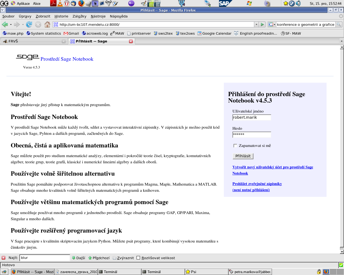The image size is (344, 275).
Task: Toggle the Rozlišovat velikost checkbox
Action: click(138, 258)
